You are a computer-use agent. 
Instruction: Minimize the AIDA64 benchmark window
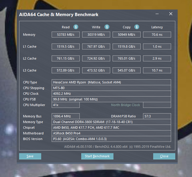pos(157,14)
